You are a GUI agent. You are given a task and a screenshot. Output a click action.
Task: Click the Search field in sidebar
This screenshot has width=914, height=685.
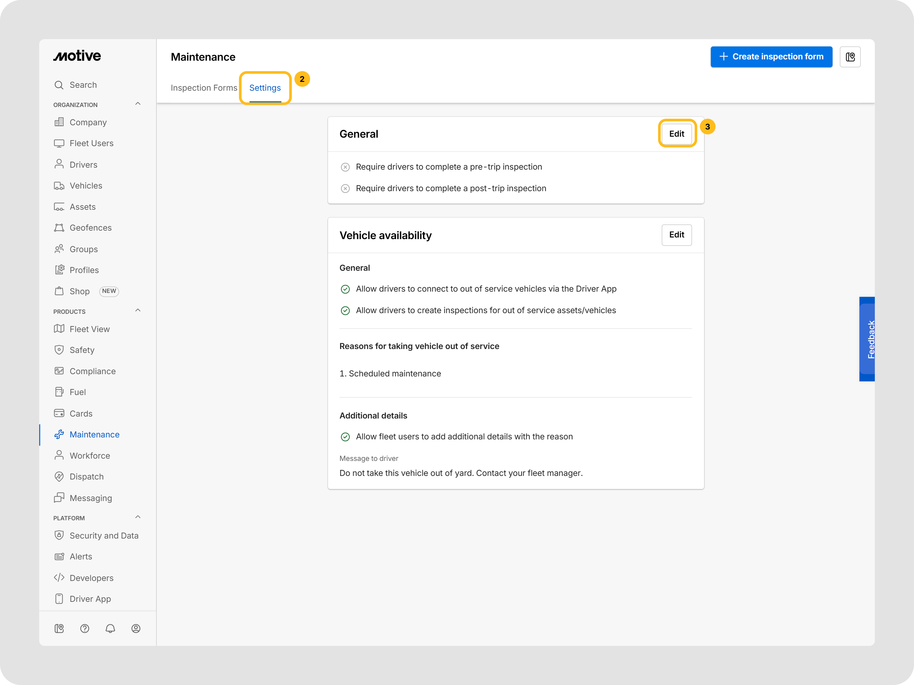point(83,85)
